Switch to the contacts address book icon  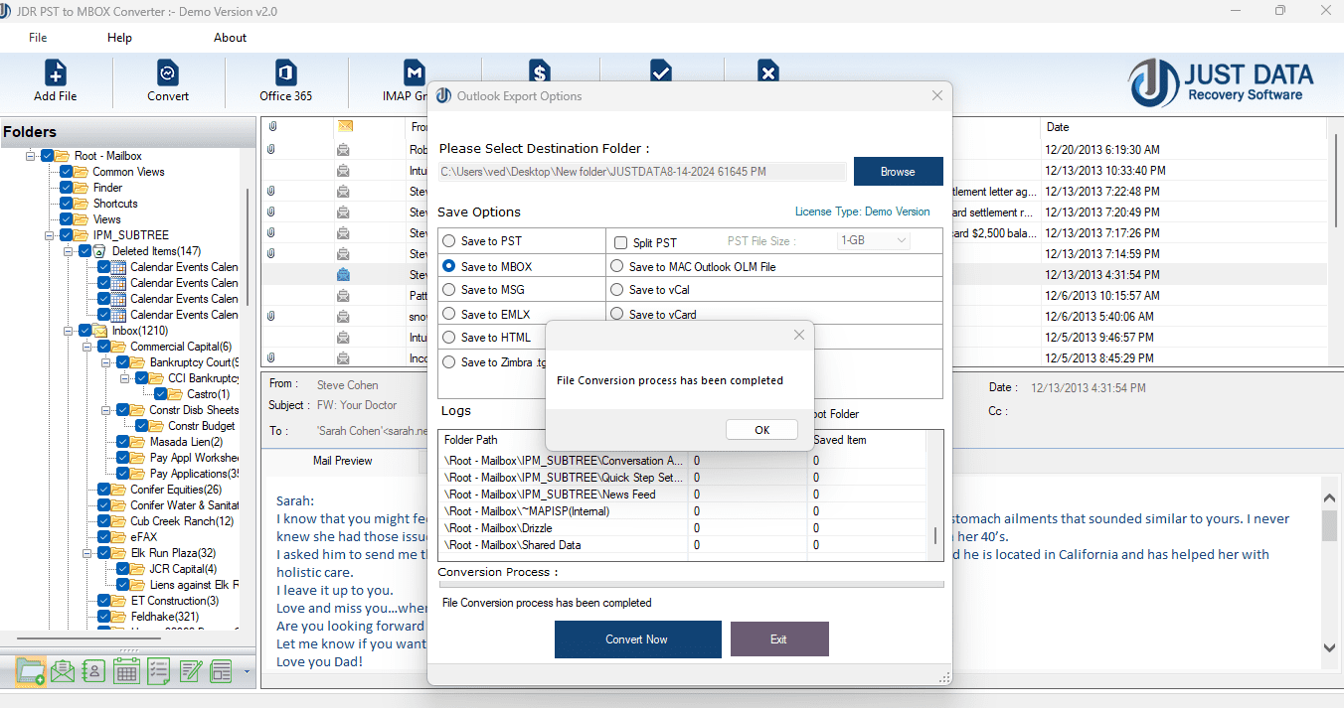click(93, 671)
